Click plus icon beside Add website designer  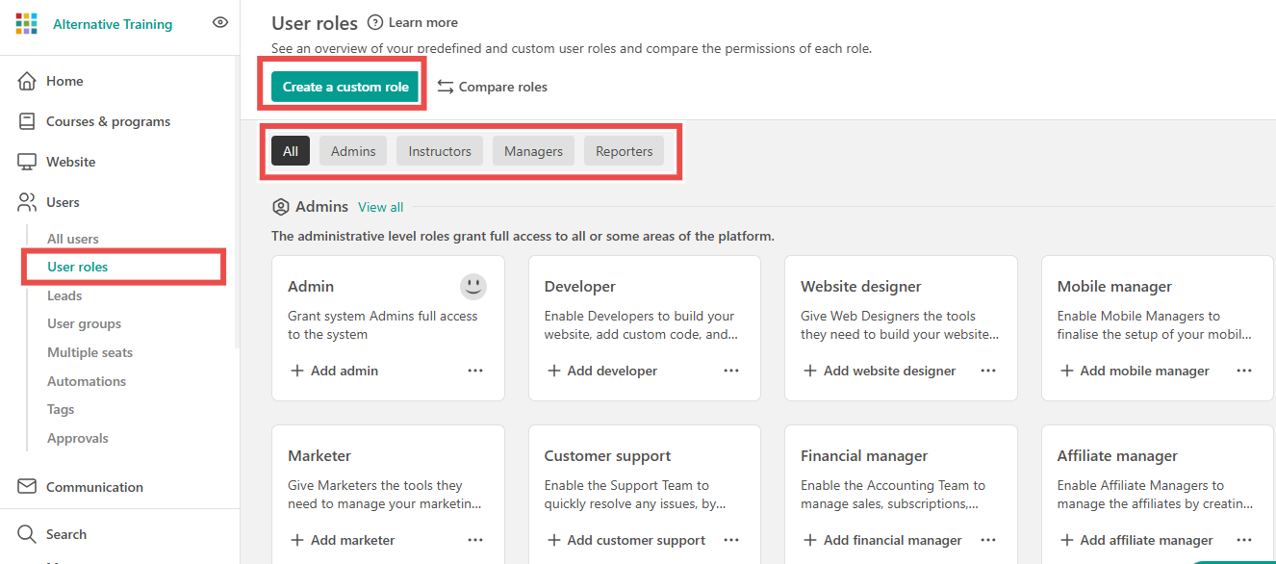pos(810,371)
